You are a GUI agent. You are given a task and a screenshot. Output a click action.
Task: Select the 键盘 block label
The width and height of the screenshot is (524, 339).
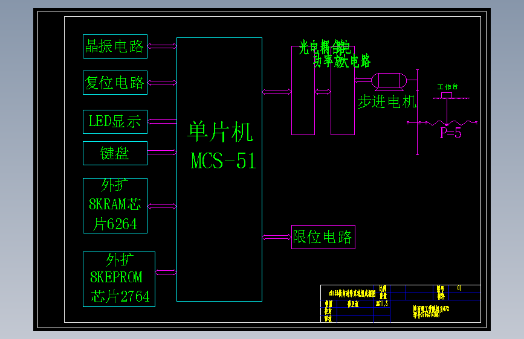[115, 153]
